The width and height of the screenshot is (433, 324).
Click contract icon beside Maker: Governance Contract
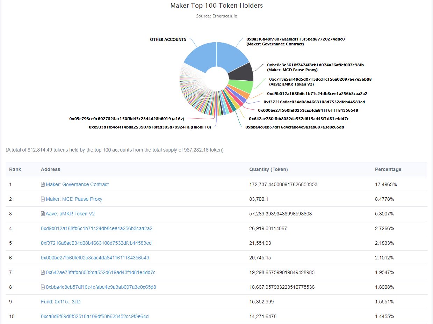point(43,184)
